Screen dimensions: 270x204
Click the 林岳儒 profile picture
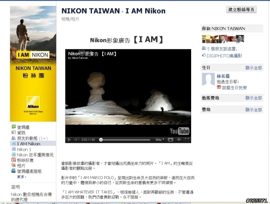click(208, 79)
